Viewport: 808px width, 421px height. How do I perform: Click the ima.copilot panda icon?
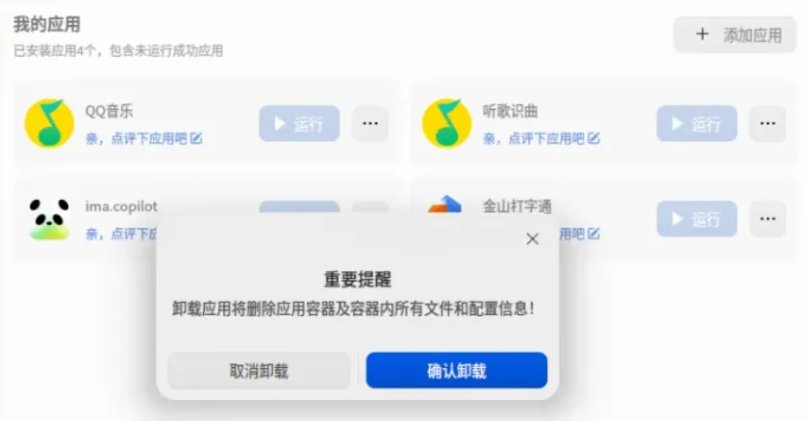(x=49, y=219)
